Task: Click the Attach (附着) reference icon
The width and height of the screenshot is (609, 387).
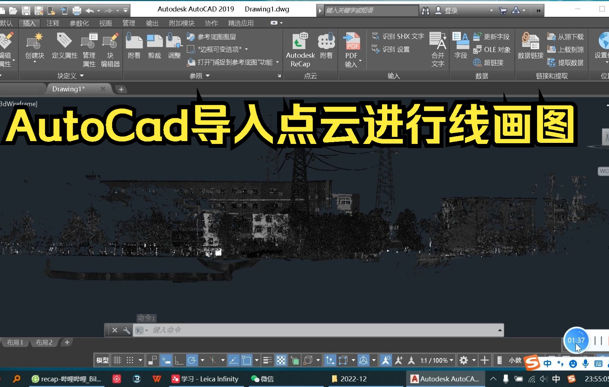Action: (x=134, y=46)
